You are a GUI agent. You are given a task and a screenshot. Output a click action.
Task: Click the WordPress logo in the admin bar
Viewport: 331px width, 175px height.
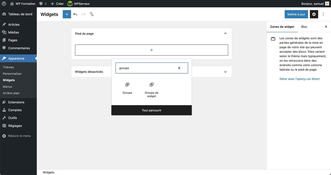tap(4, 4)
